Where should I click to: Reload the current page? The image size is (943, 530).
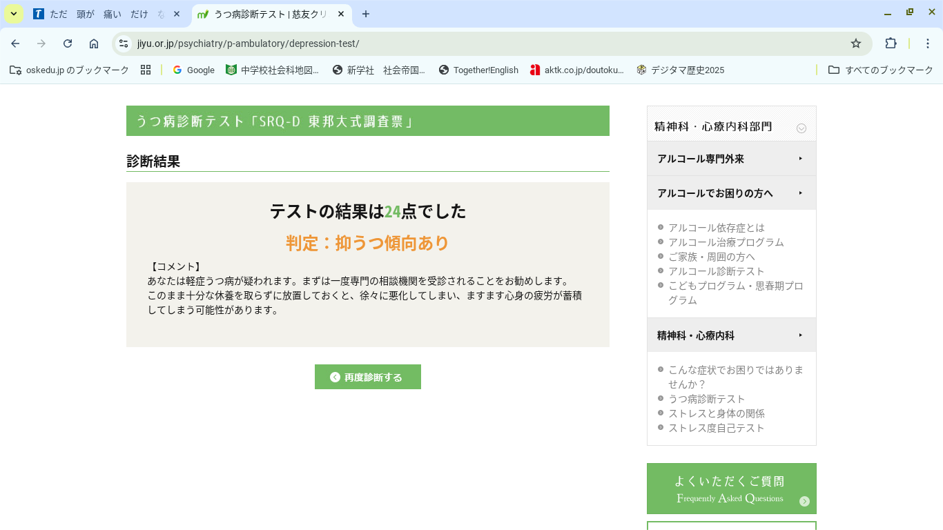pos(68,43)
